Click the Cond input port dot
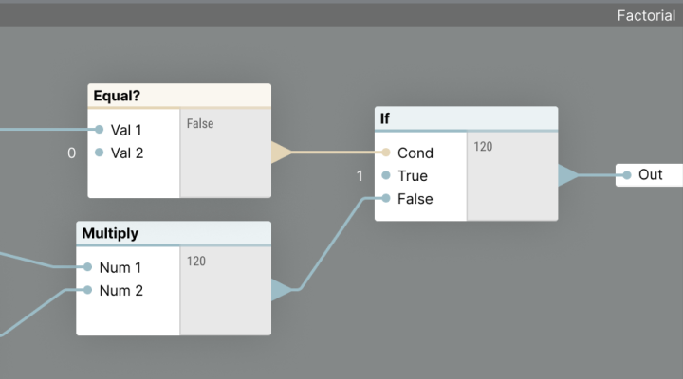This screenshot has height=379, width=683. pos(386,153)
